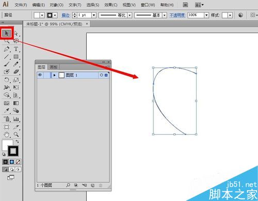
Task: Set paint mode to None
Action: pos(18,162)
